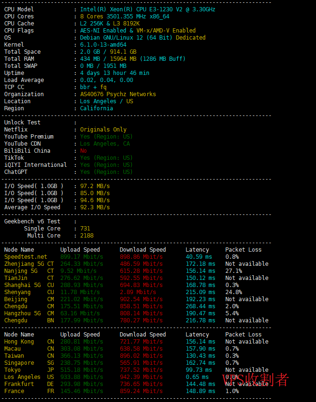The image size is (316, 402).
Task: Click the AS40676 Psychz Networks organization text
Action: click(x=118, y=94)
